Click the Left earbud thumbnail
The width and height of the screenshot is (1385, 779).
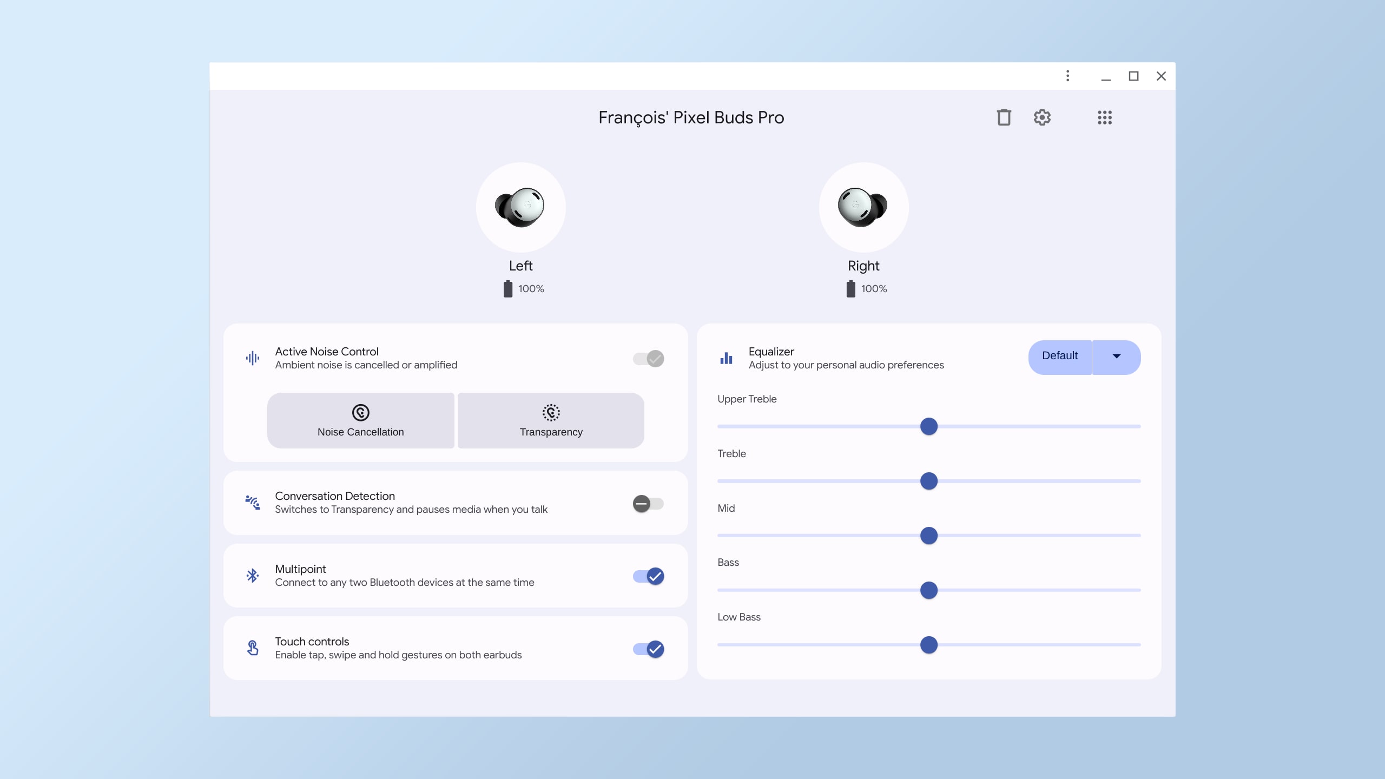[520, 207]
